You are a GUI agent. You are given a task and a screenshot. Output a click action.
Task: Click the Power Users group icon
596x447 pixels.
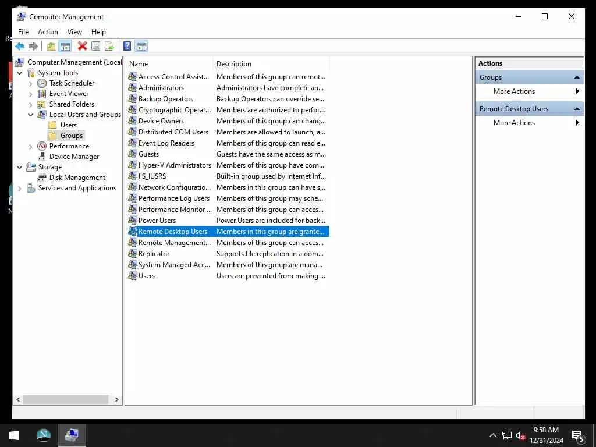click(x=132, y=221)
